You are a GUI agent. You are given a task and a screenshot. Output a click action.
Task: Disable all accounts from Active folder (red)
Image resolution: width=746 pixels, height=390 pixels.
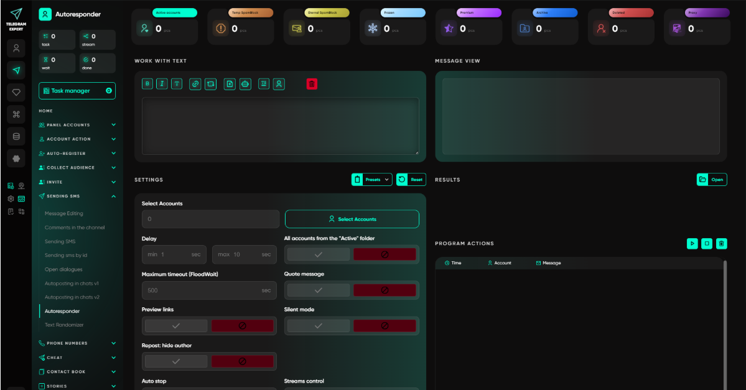click(385, 254)
